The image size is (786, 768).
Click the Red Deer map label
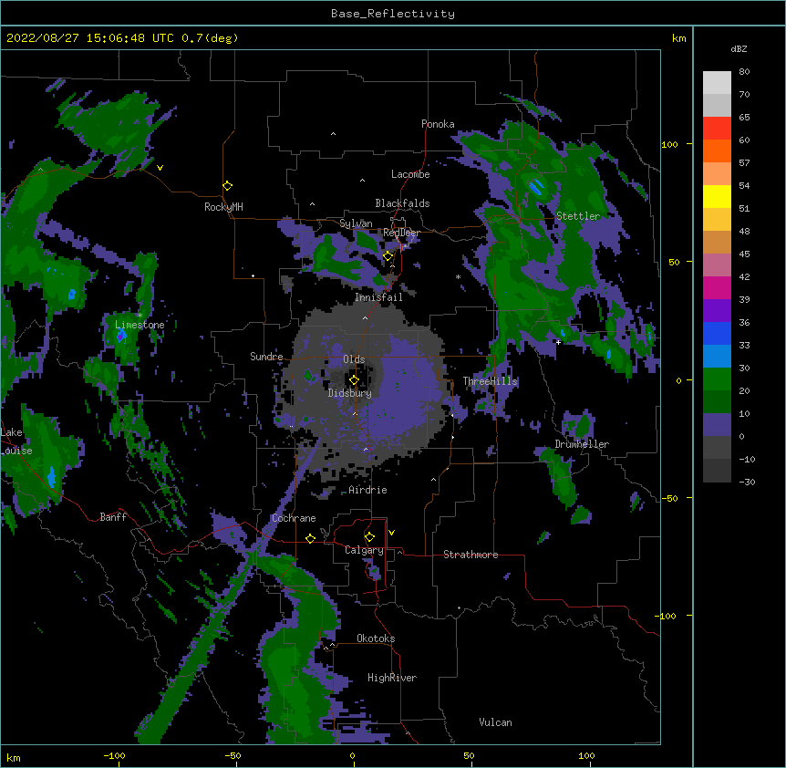point(401,233)
